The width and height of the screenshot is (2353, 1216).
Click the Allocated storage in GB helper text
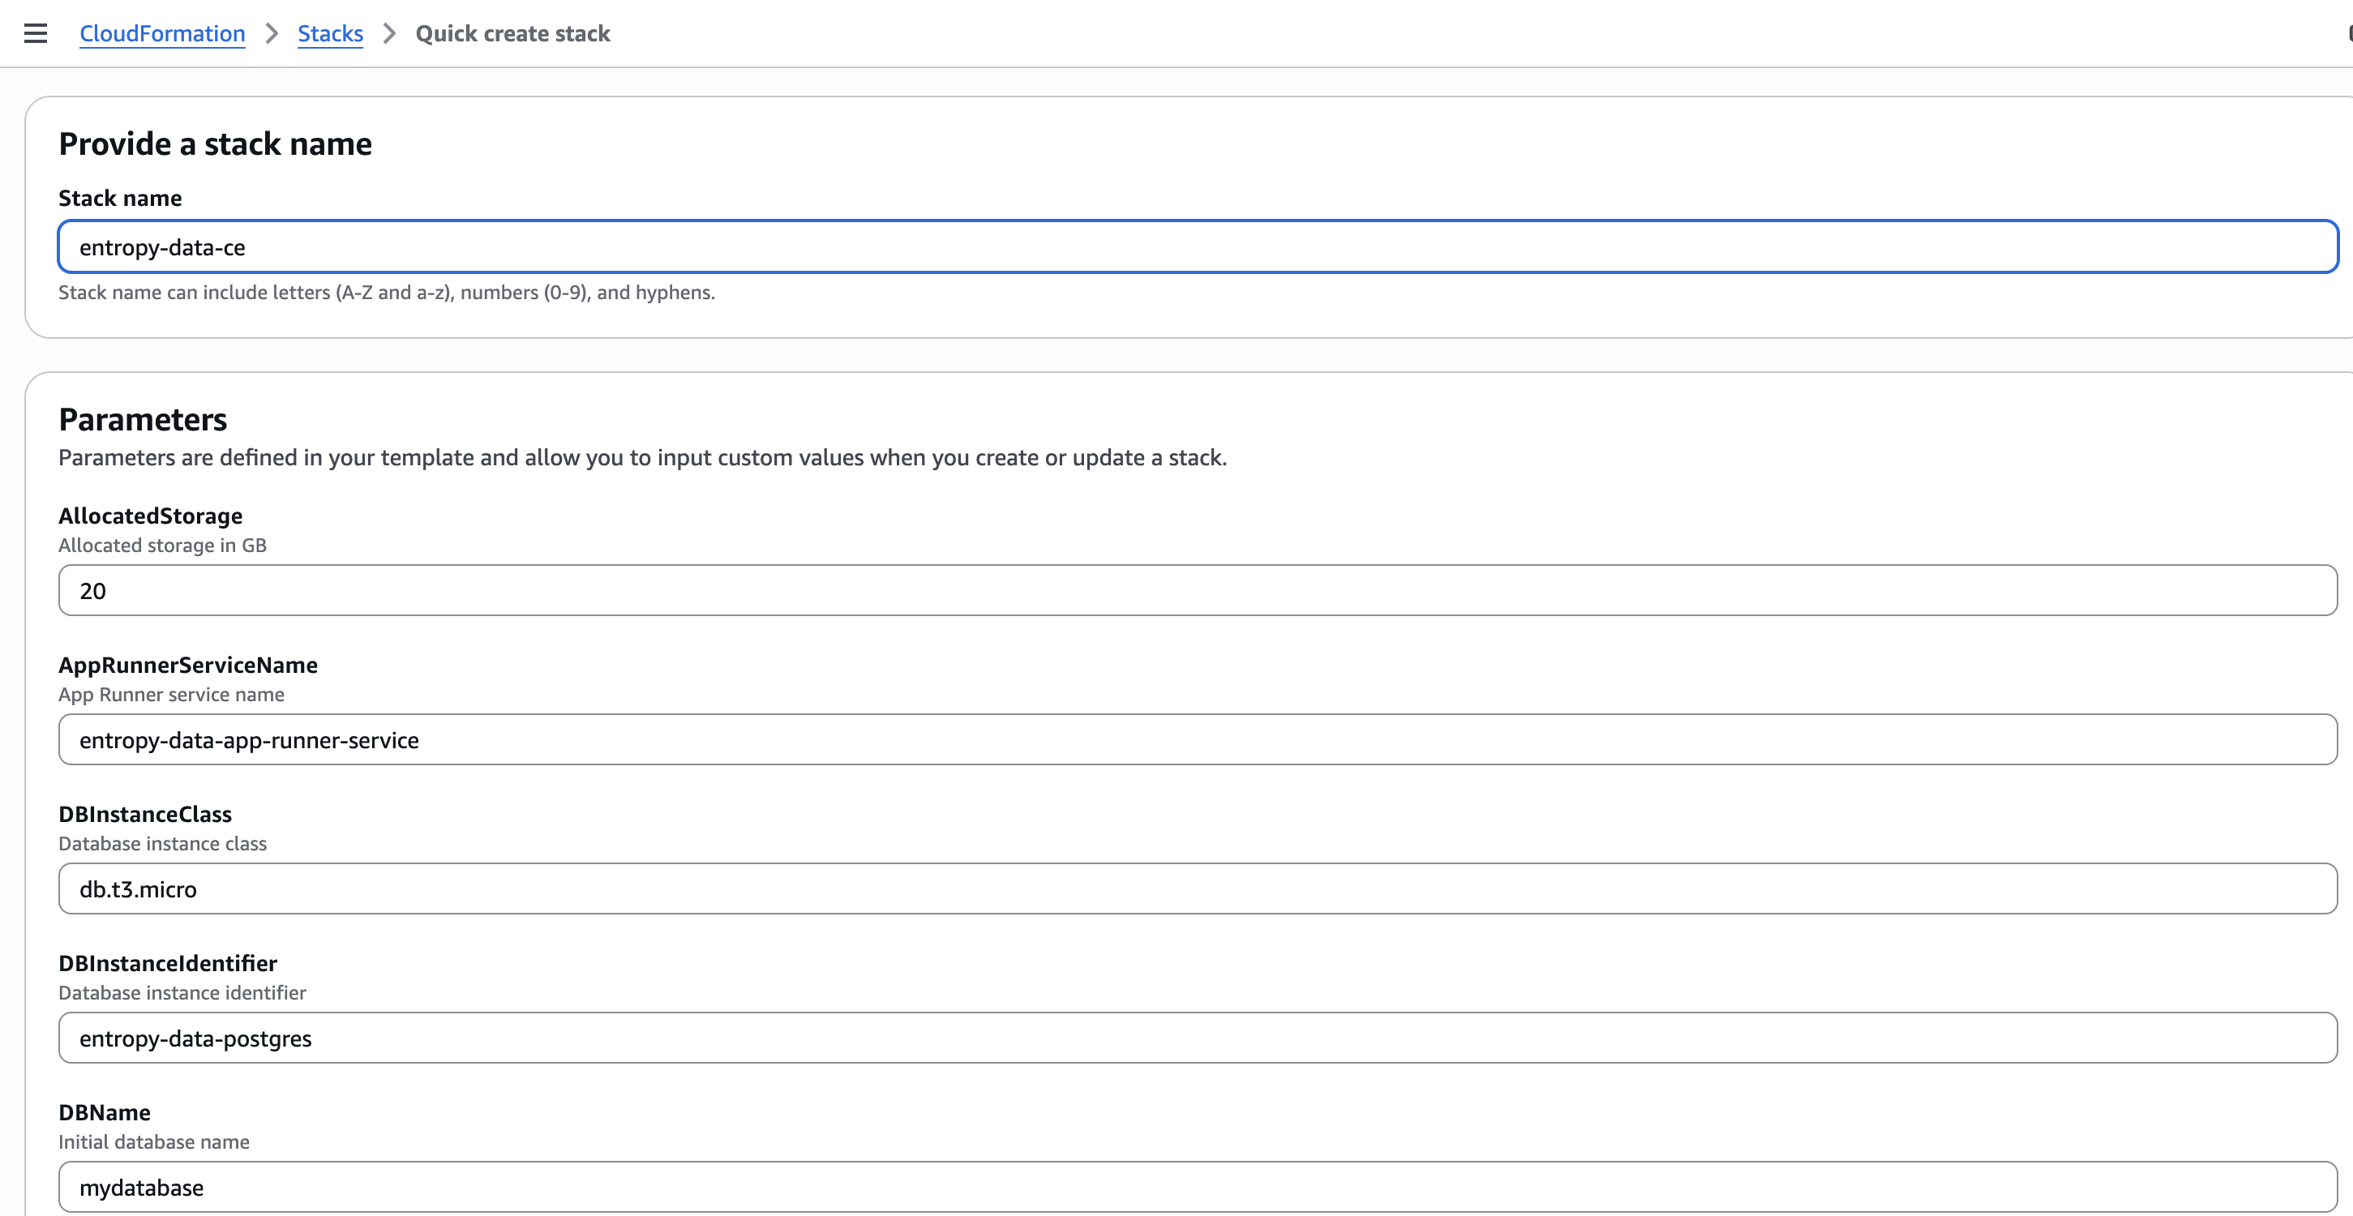[161, 545]
